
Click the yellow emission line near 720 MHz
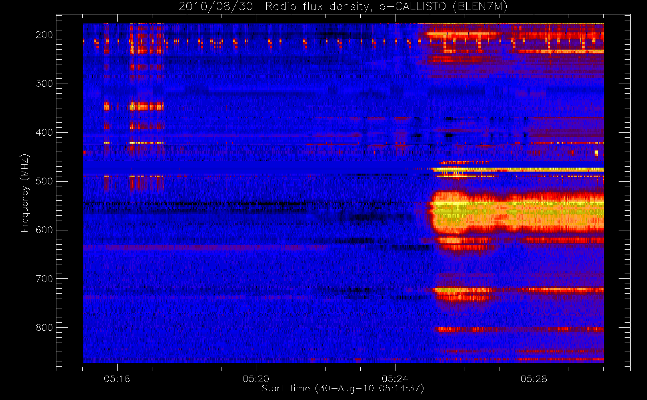pyautogui.click(x=518, y=290)
